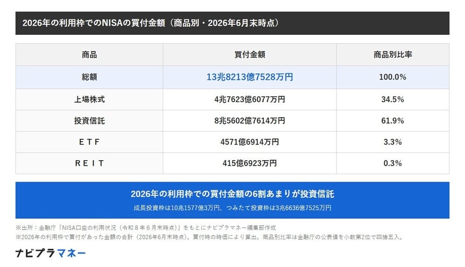The width and height of the screenshot is (465, 267).
Task: Select the 商品別比率 column header
Action: click(393, 55)
